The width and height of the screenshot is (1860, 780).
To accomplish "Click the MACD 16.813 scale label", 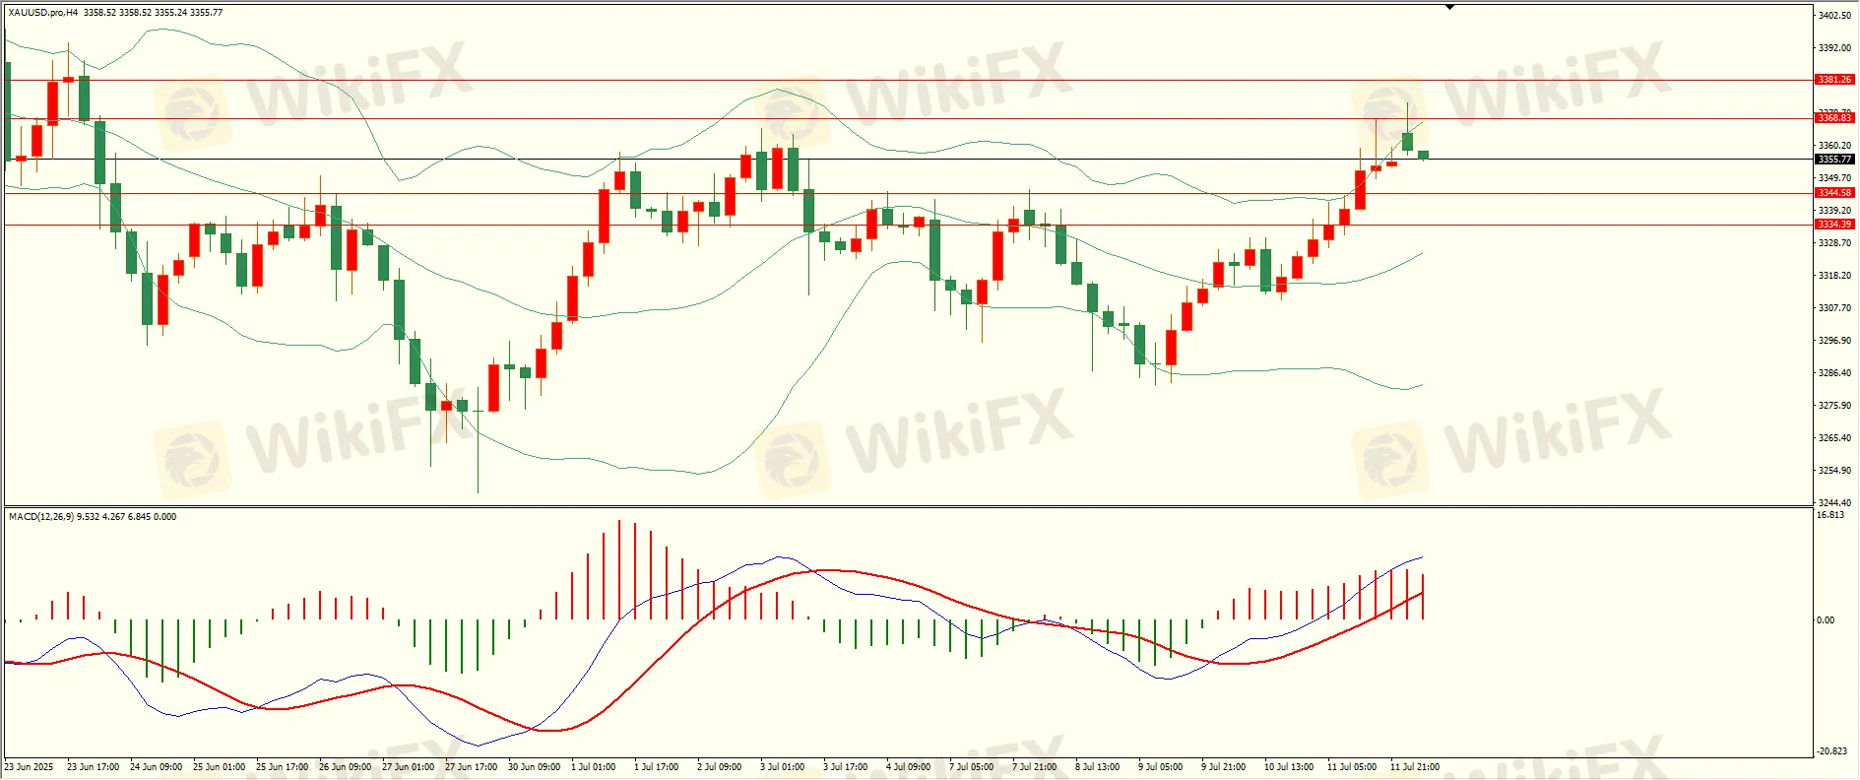I will click(x=1830, y=515).
